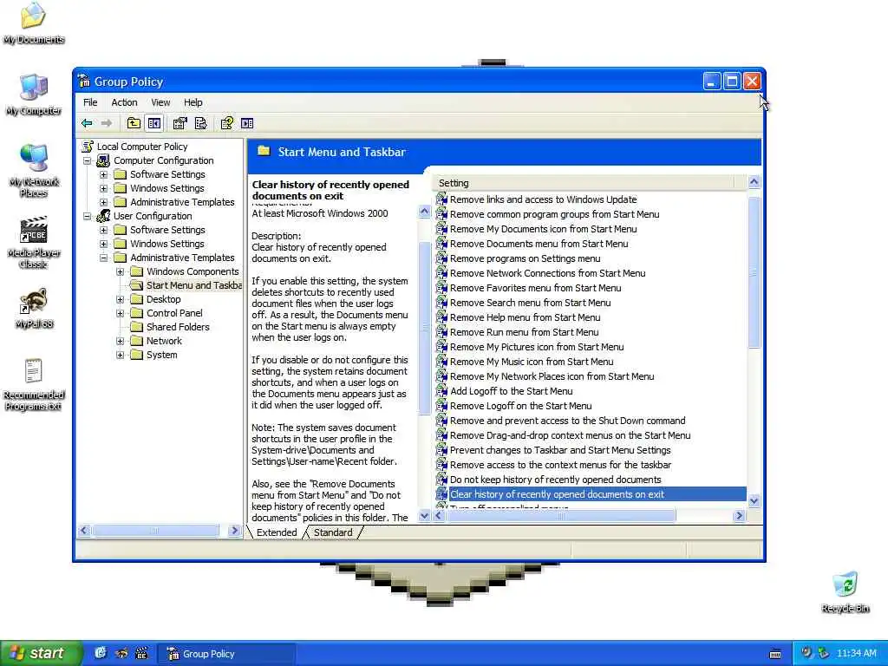
Task: Collapse Administrative Templates under User Configuration
Action: click(104, 258)
